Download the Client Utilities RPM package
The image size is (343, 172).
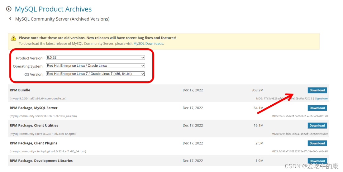pyautogui.click(x=317, y=125)
